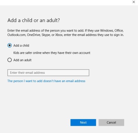Follow the link for a person without email
Image resolution: width=138 pixels, height=133 pixels.
pos(46,81)
